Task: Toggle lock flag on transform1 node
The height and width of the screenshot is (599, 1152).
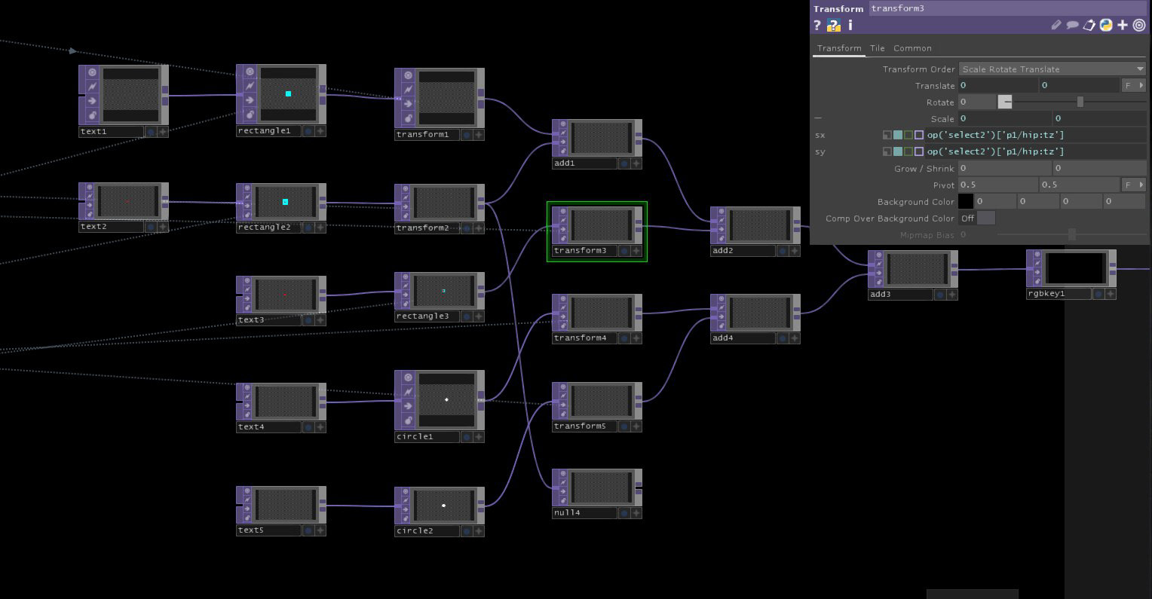Action: (x=408, y=118)
